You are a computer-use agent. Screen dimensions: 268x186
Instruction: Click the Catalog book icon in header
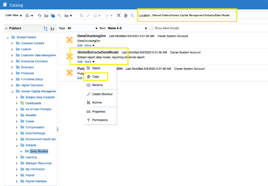pos(5,5)
